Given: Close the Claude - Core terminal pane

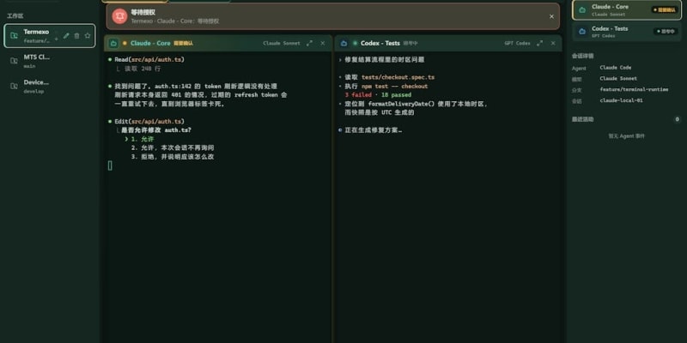Looking at the screenshot, I should (x=323, y=44).
